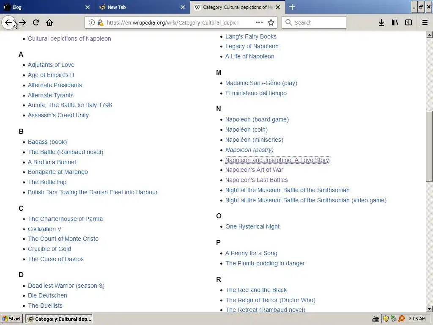Screen dimensions: 433x325
Task: Switch to the Blog tab
Action: point(47,7)
